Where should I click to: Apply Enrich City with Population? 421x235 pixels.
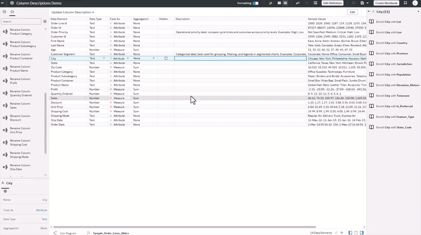pos(390,74)
